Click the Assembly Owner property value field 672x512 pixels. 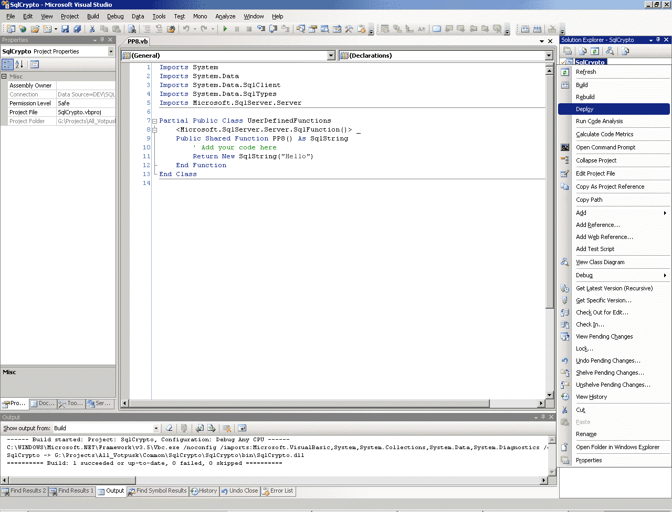pos(86,85)
